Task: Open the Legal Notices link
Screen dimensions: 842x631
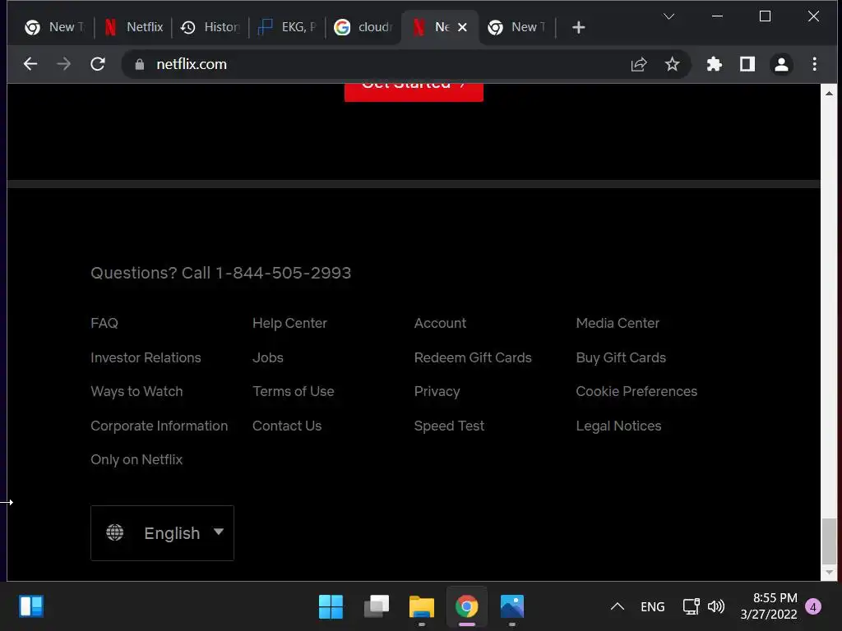Action: click(x=618, y=426)
